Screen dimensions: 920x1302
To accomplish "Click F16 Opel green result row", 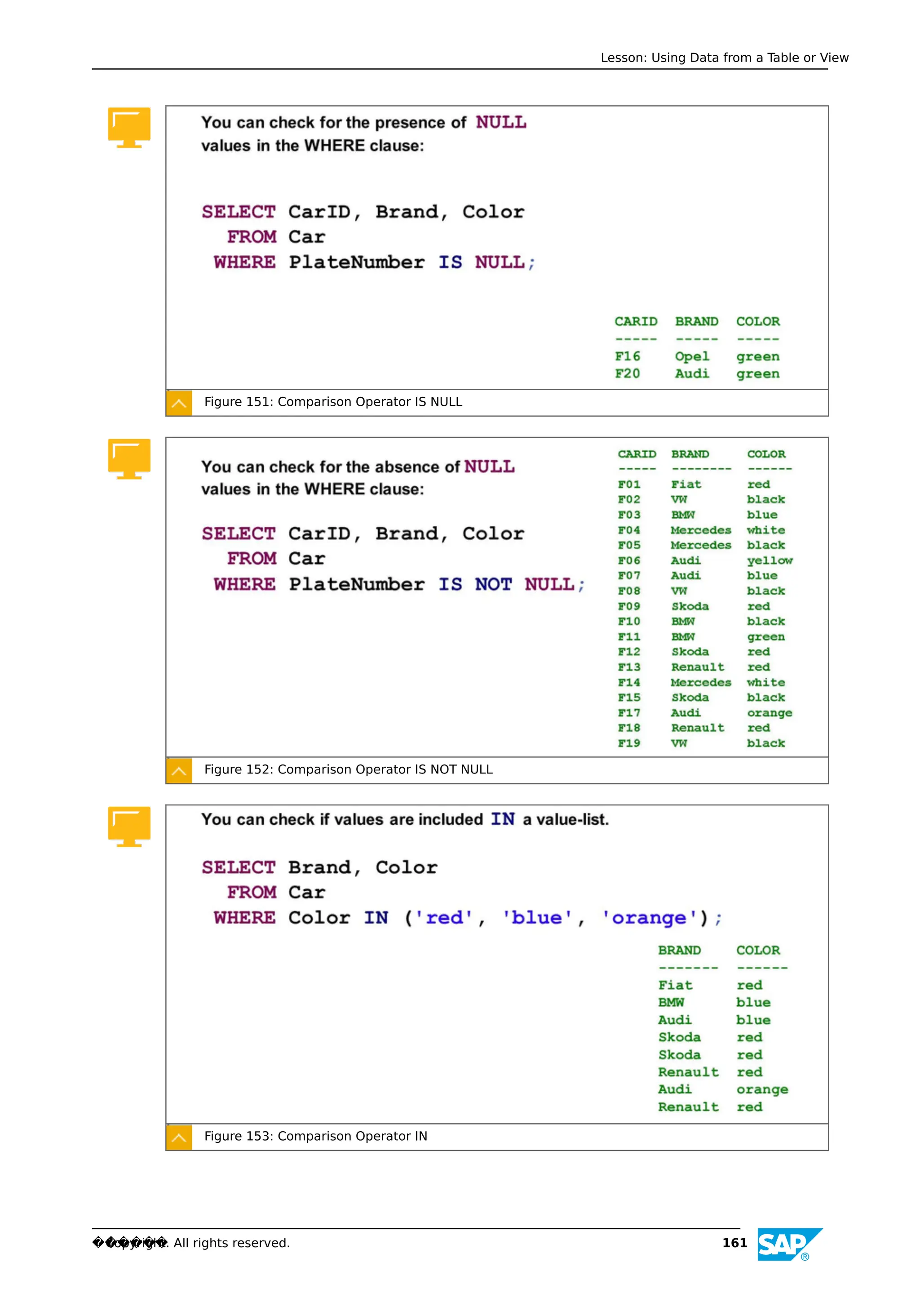I will (x=697, y=357).
